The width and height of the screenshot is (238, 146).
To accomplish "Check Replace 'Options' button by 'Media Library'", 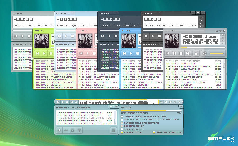I will [122, 120].
